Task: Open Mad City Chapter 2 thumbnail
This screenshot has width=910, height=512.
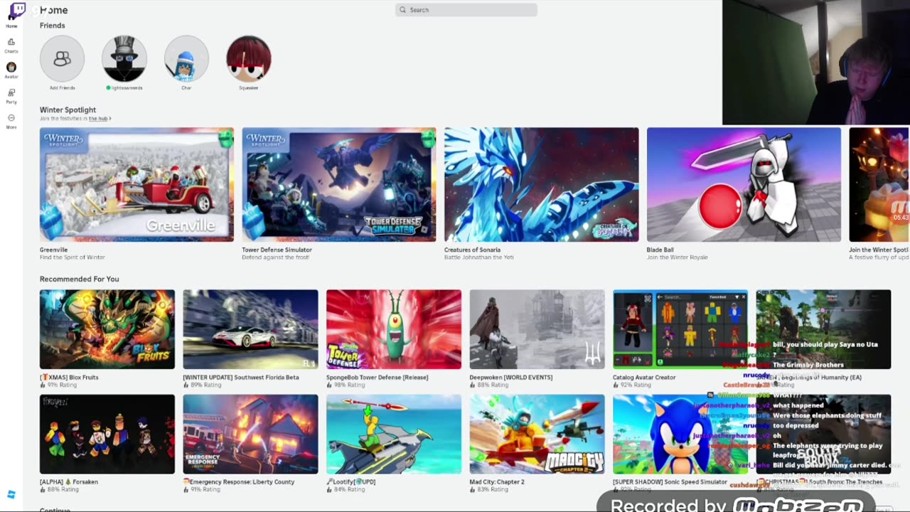Action: 537,434
